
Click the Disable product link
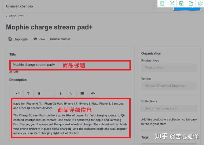click(x=60, y=39)
